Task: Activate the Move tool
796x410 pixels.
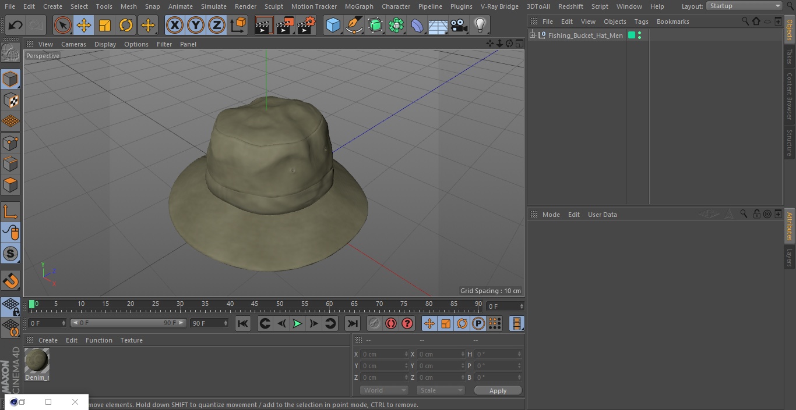Action: (x=84, y=25)
